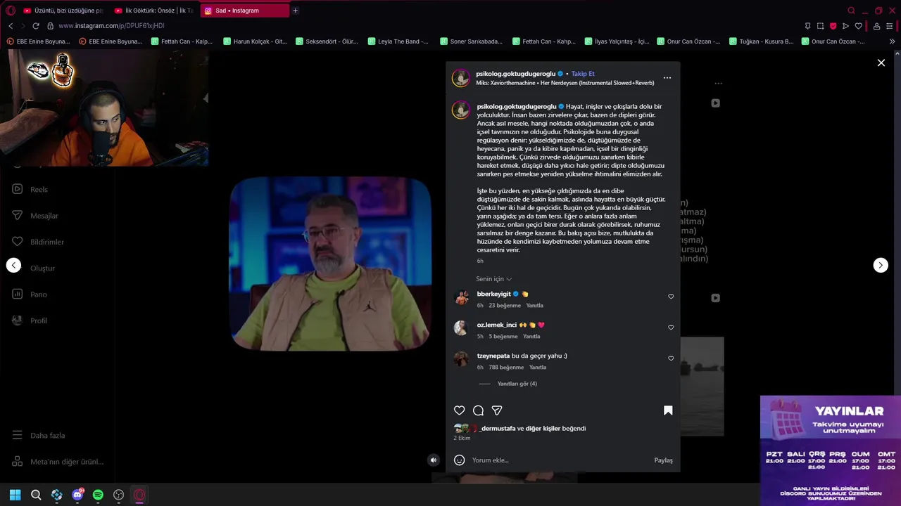Viewport: 901px width, 506px height.
Task: Reply to tzeynepata's comment
Action: coord(537,368)
